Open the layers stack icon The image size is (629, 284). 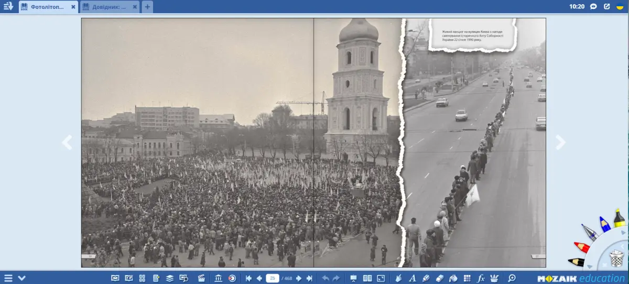point(170,278)
